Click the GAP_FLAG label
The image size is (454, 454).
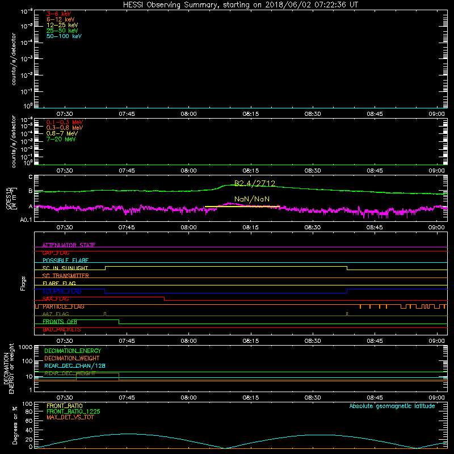[56, 253]
